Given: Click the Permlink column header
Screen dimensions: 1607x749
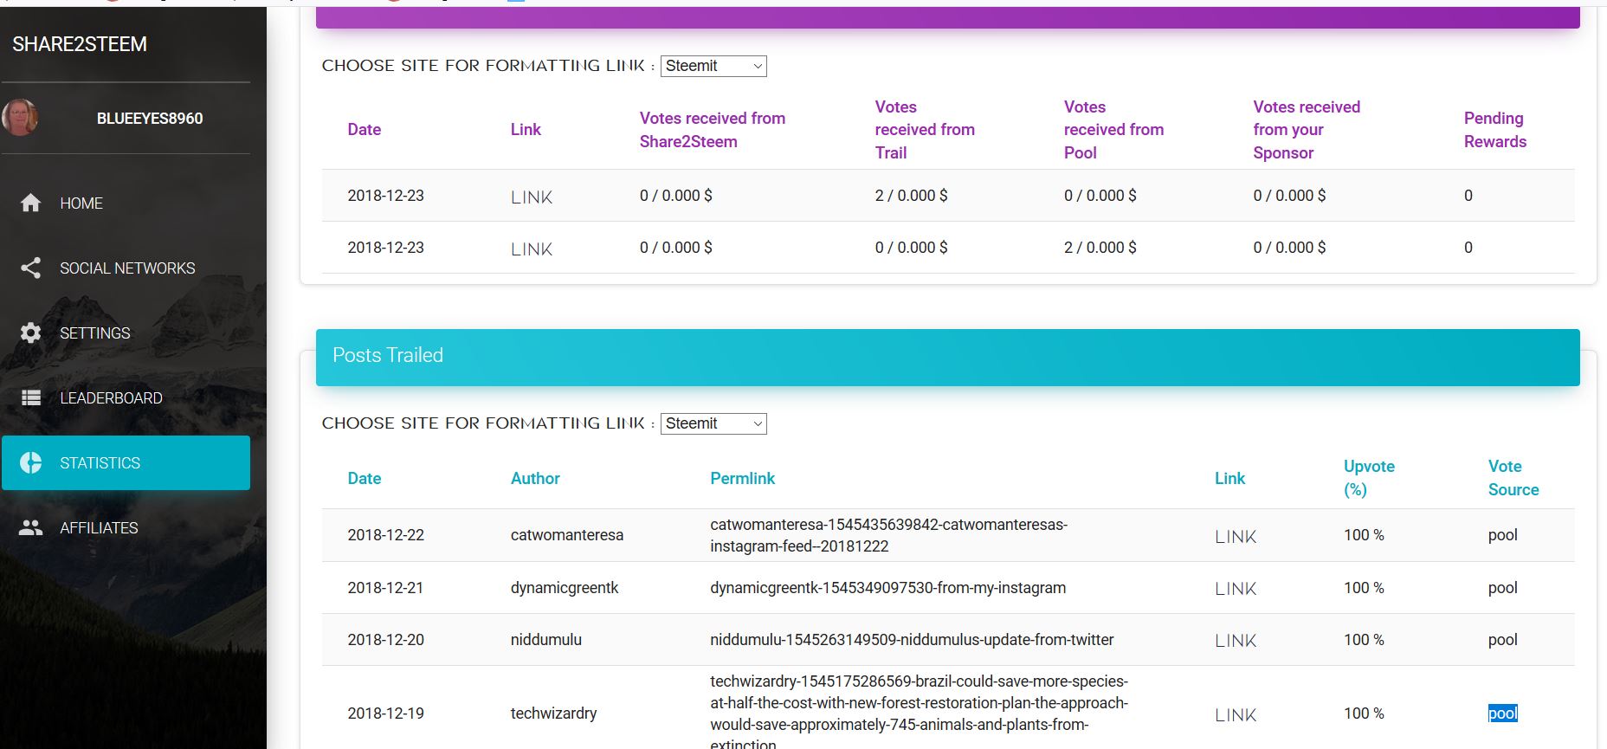Looking at the screenshot, I should tap(743, 478).
